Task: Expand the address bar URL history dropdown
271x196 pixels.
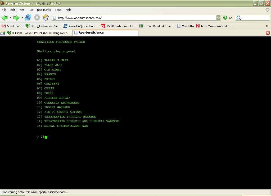Action: 218,18
